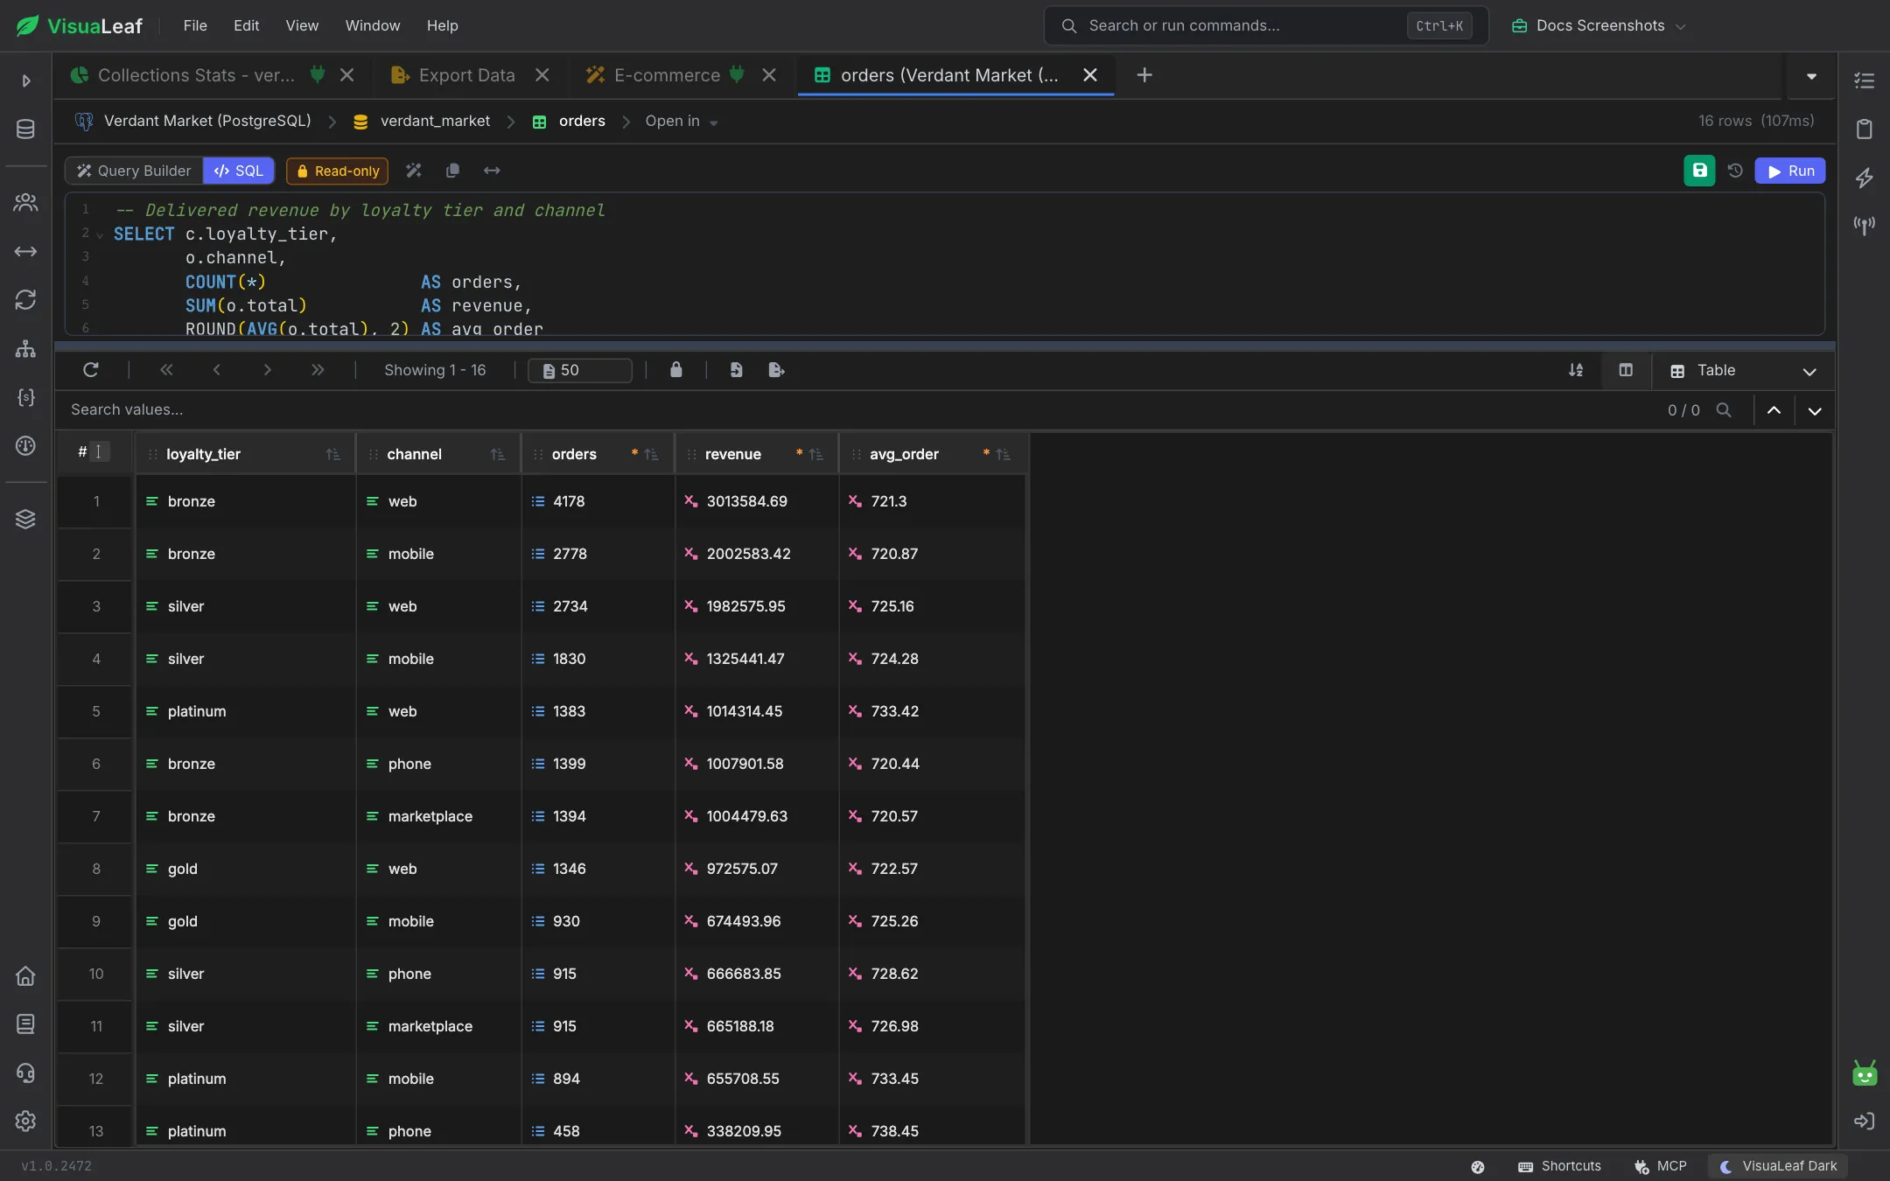1890x1181 pixels.
Task: Open settings gear in the left sidebar
Action: pyautogui.click(x=25, y=1121)
